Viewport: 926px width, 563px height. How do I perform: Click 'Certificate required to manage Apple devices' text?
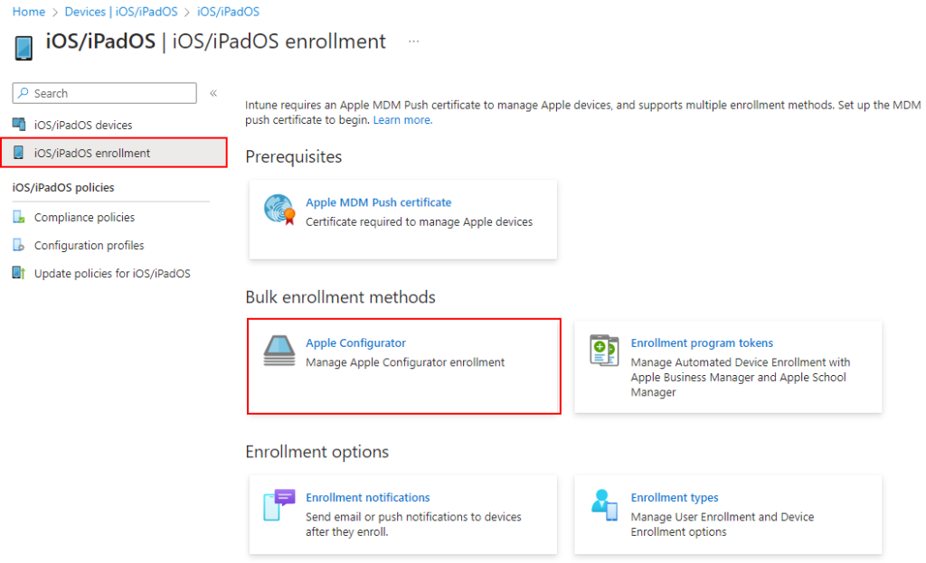[x=419, y=222]
